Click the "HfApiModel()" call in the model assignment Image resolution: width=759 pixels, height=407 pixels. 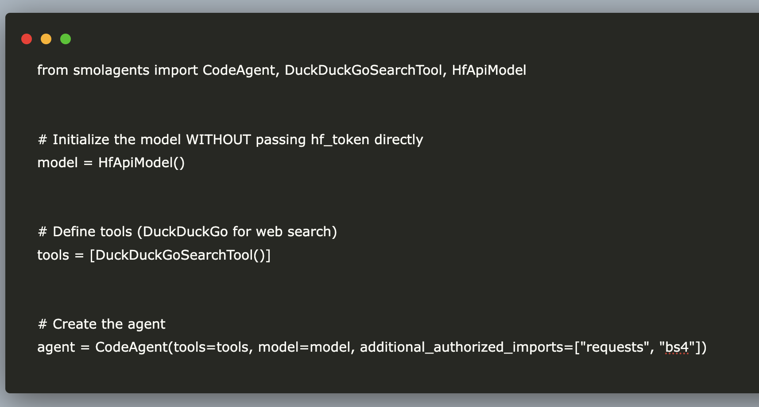coord(141,163)
